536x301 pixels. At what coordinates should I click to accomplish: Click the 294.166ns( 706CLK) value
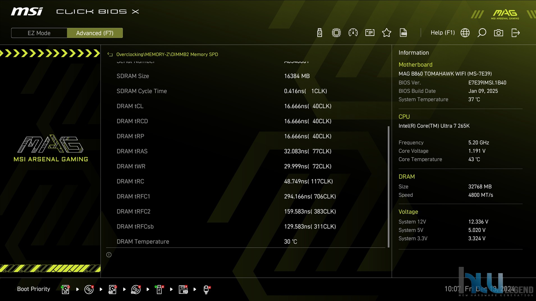pos(310,196)
